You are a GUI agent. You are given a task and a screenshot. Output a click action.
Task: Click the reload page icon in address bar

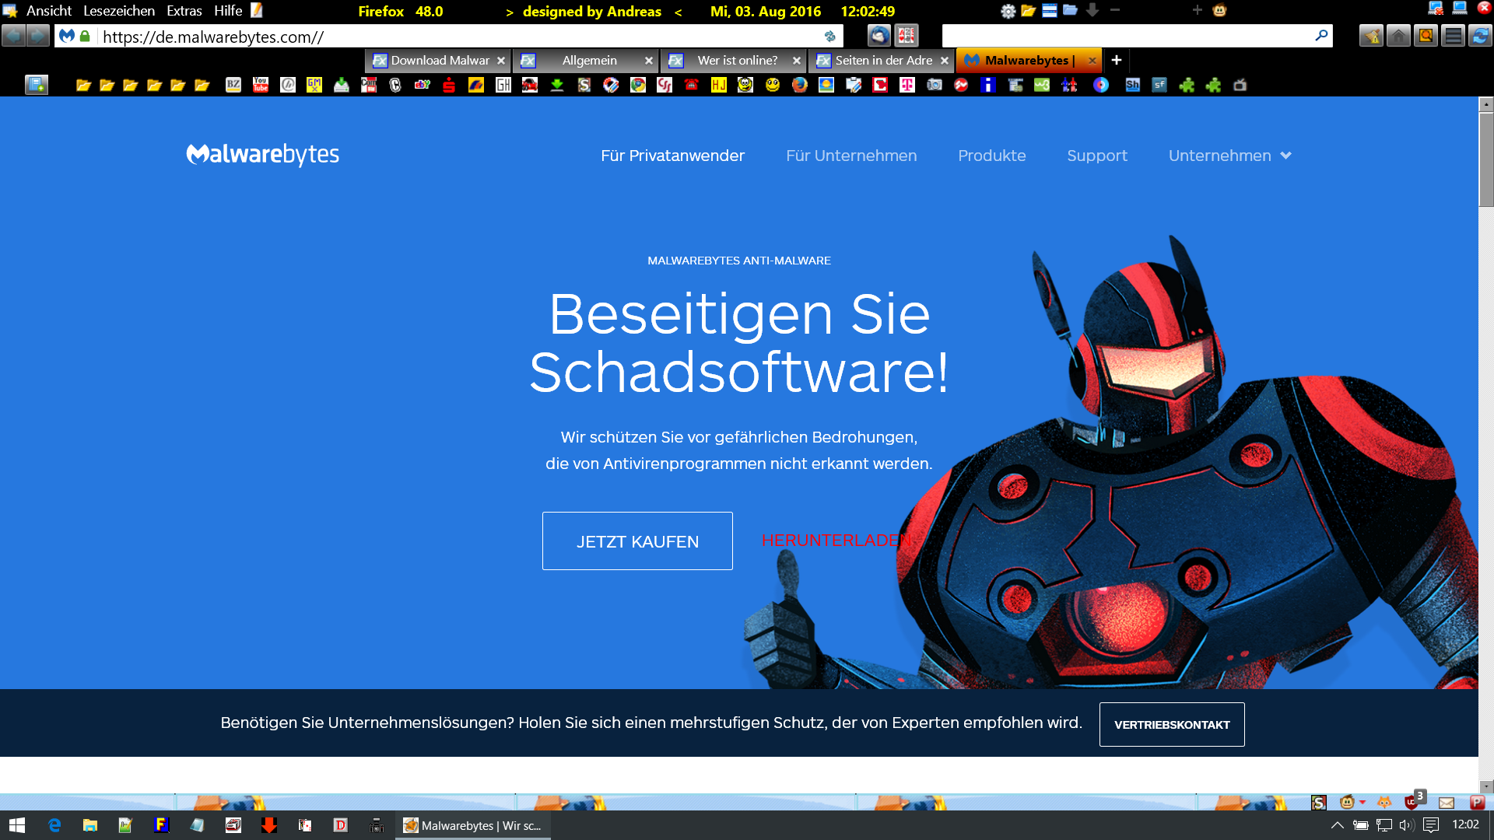point(829,37)
